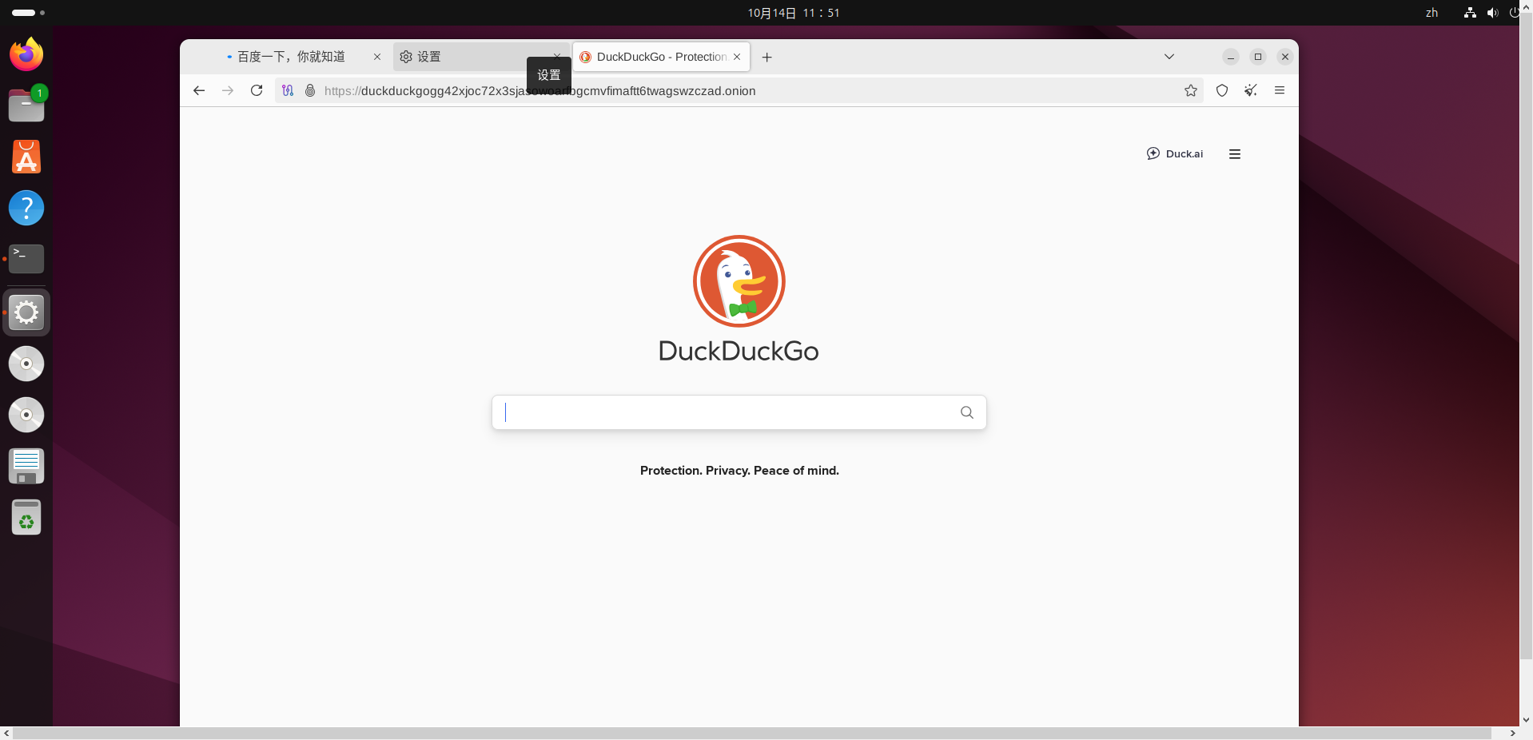Minimize the browser window

tap(1231, 57)
